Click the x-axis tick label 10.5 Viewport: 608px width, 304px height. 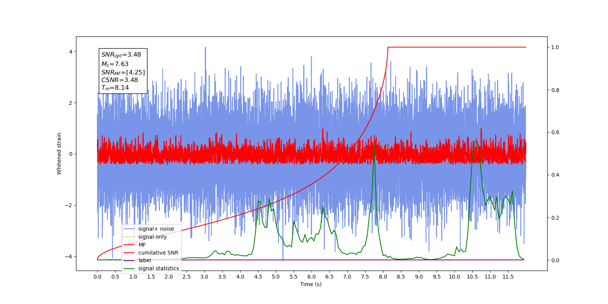(x=472, y=277)
